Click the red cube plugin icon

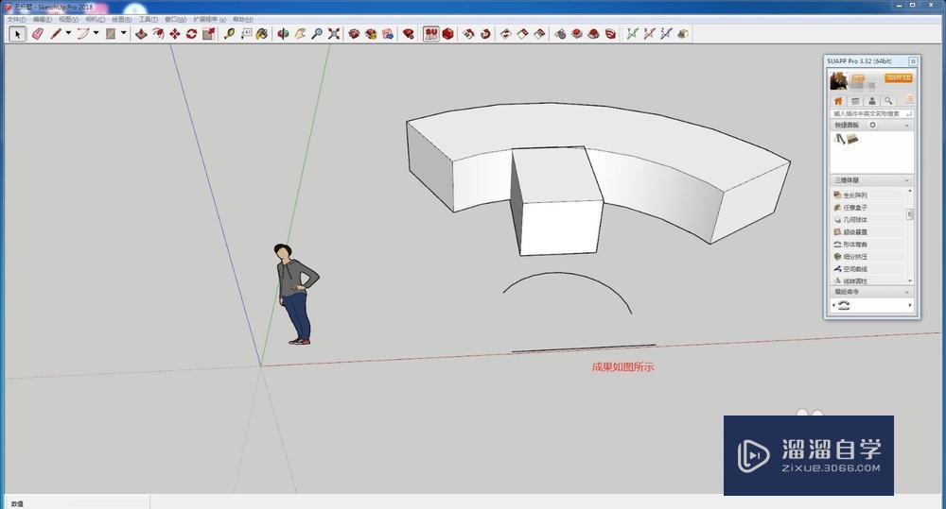(447, 34)
